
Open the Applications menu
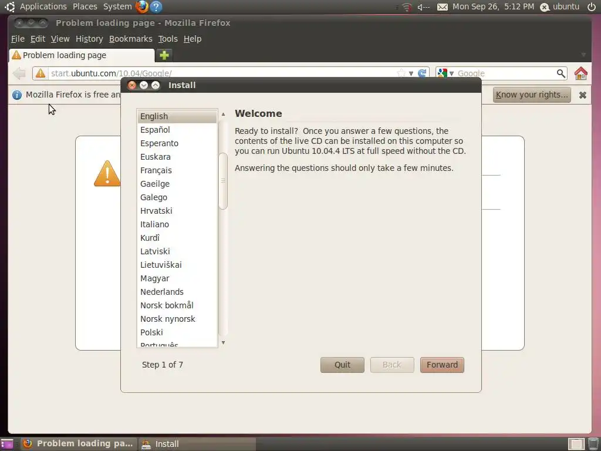point(43,6)
